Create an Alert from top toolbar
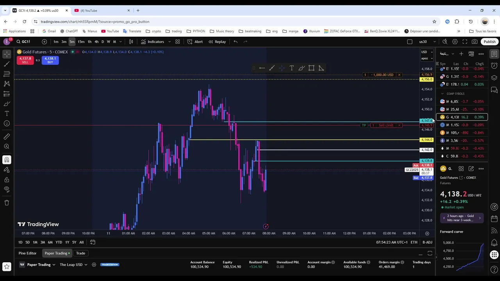The image size is (500, 281). coord(195,42)
